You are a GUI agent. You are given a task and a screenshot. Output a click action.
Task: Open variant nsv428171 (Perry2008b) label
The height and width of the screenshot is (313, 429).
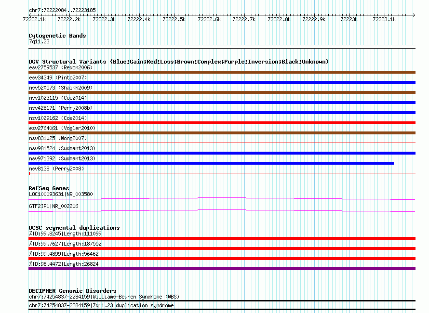coord(61,108)
